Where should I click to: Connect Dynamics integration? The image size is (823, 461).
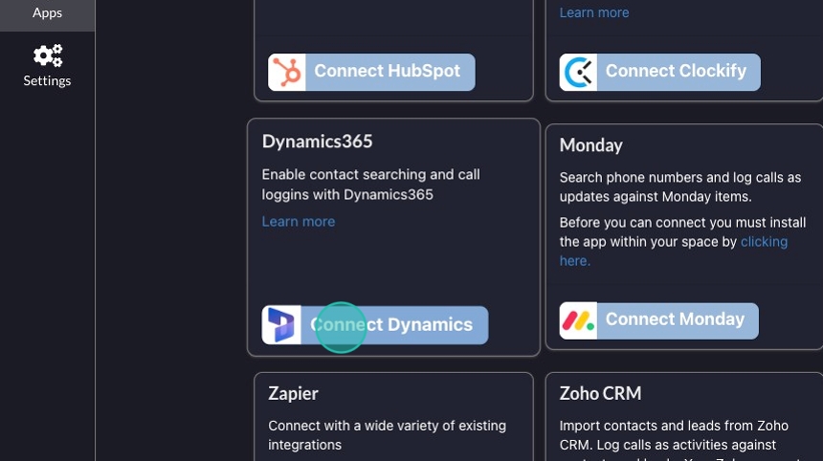click(375, 325)
